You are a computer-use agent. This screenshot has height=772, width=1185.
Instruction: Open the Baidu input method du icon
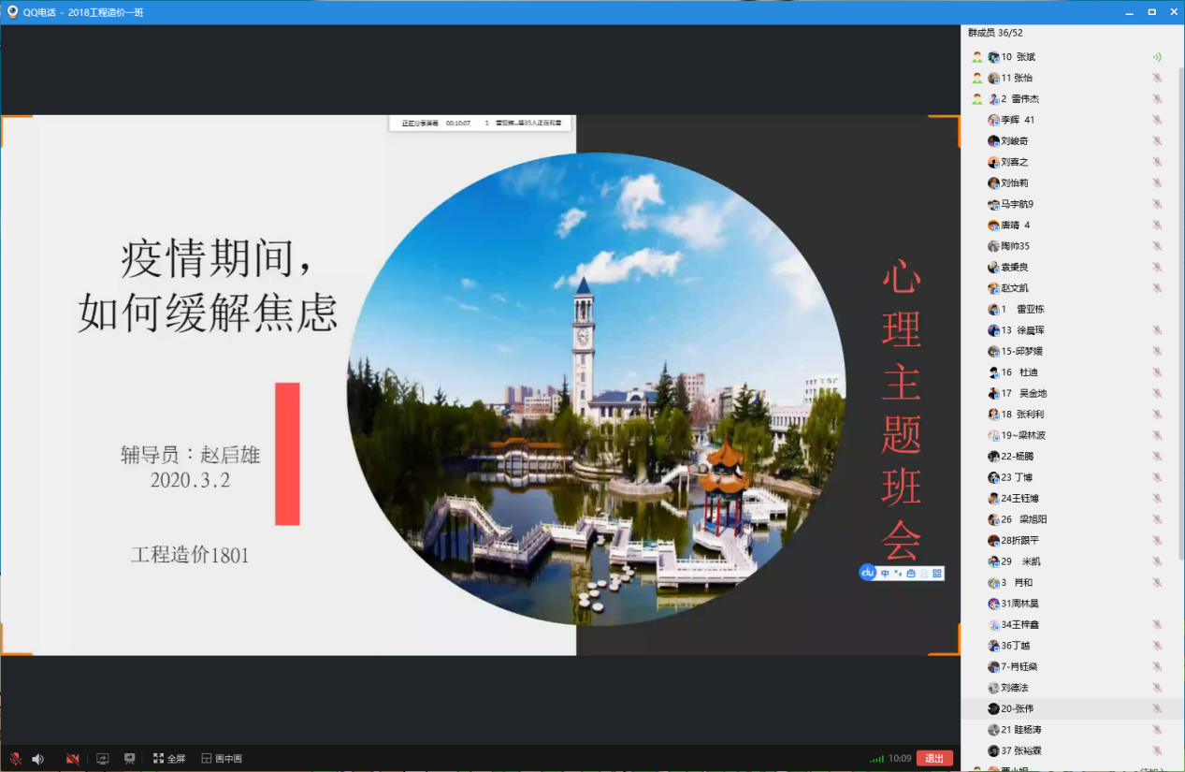click(867, 573)
